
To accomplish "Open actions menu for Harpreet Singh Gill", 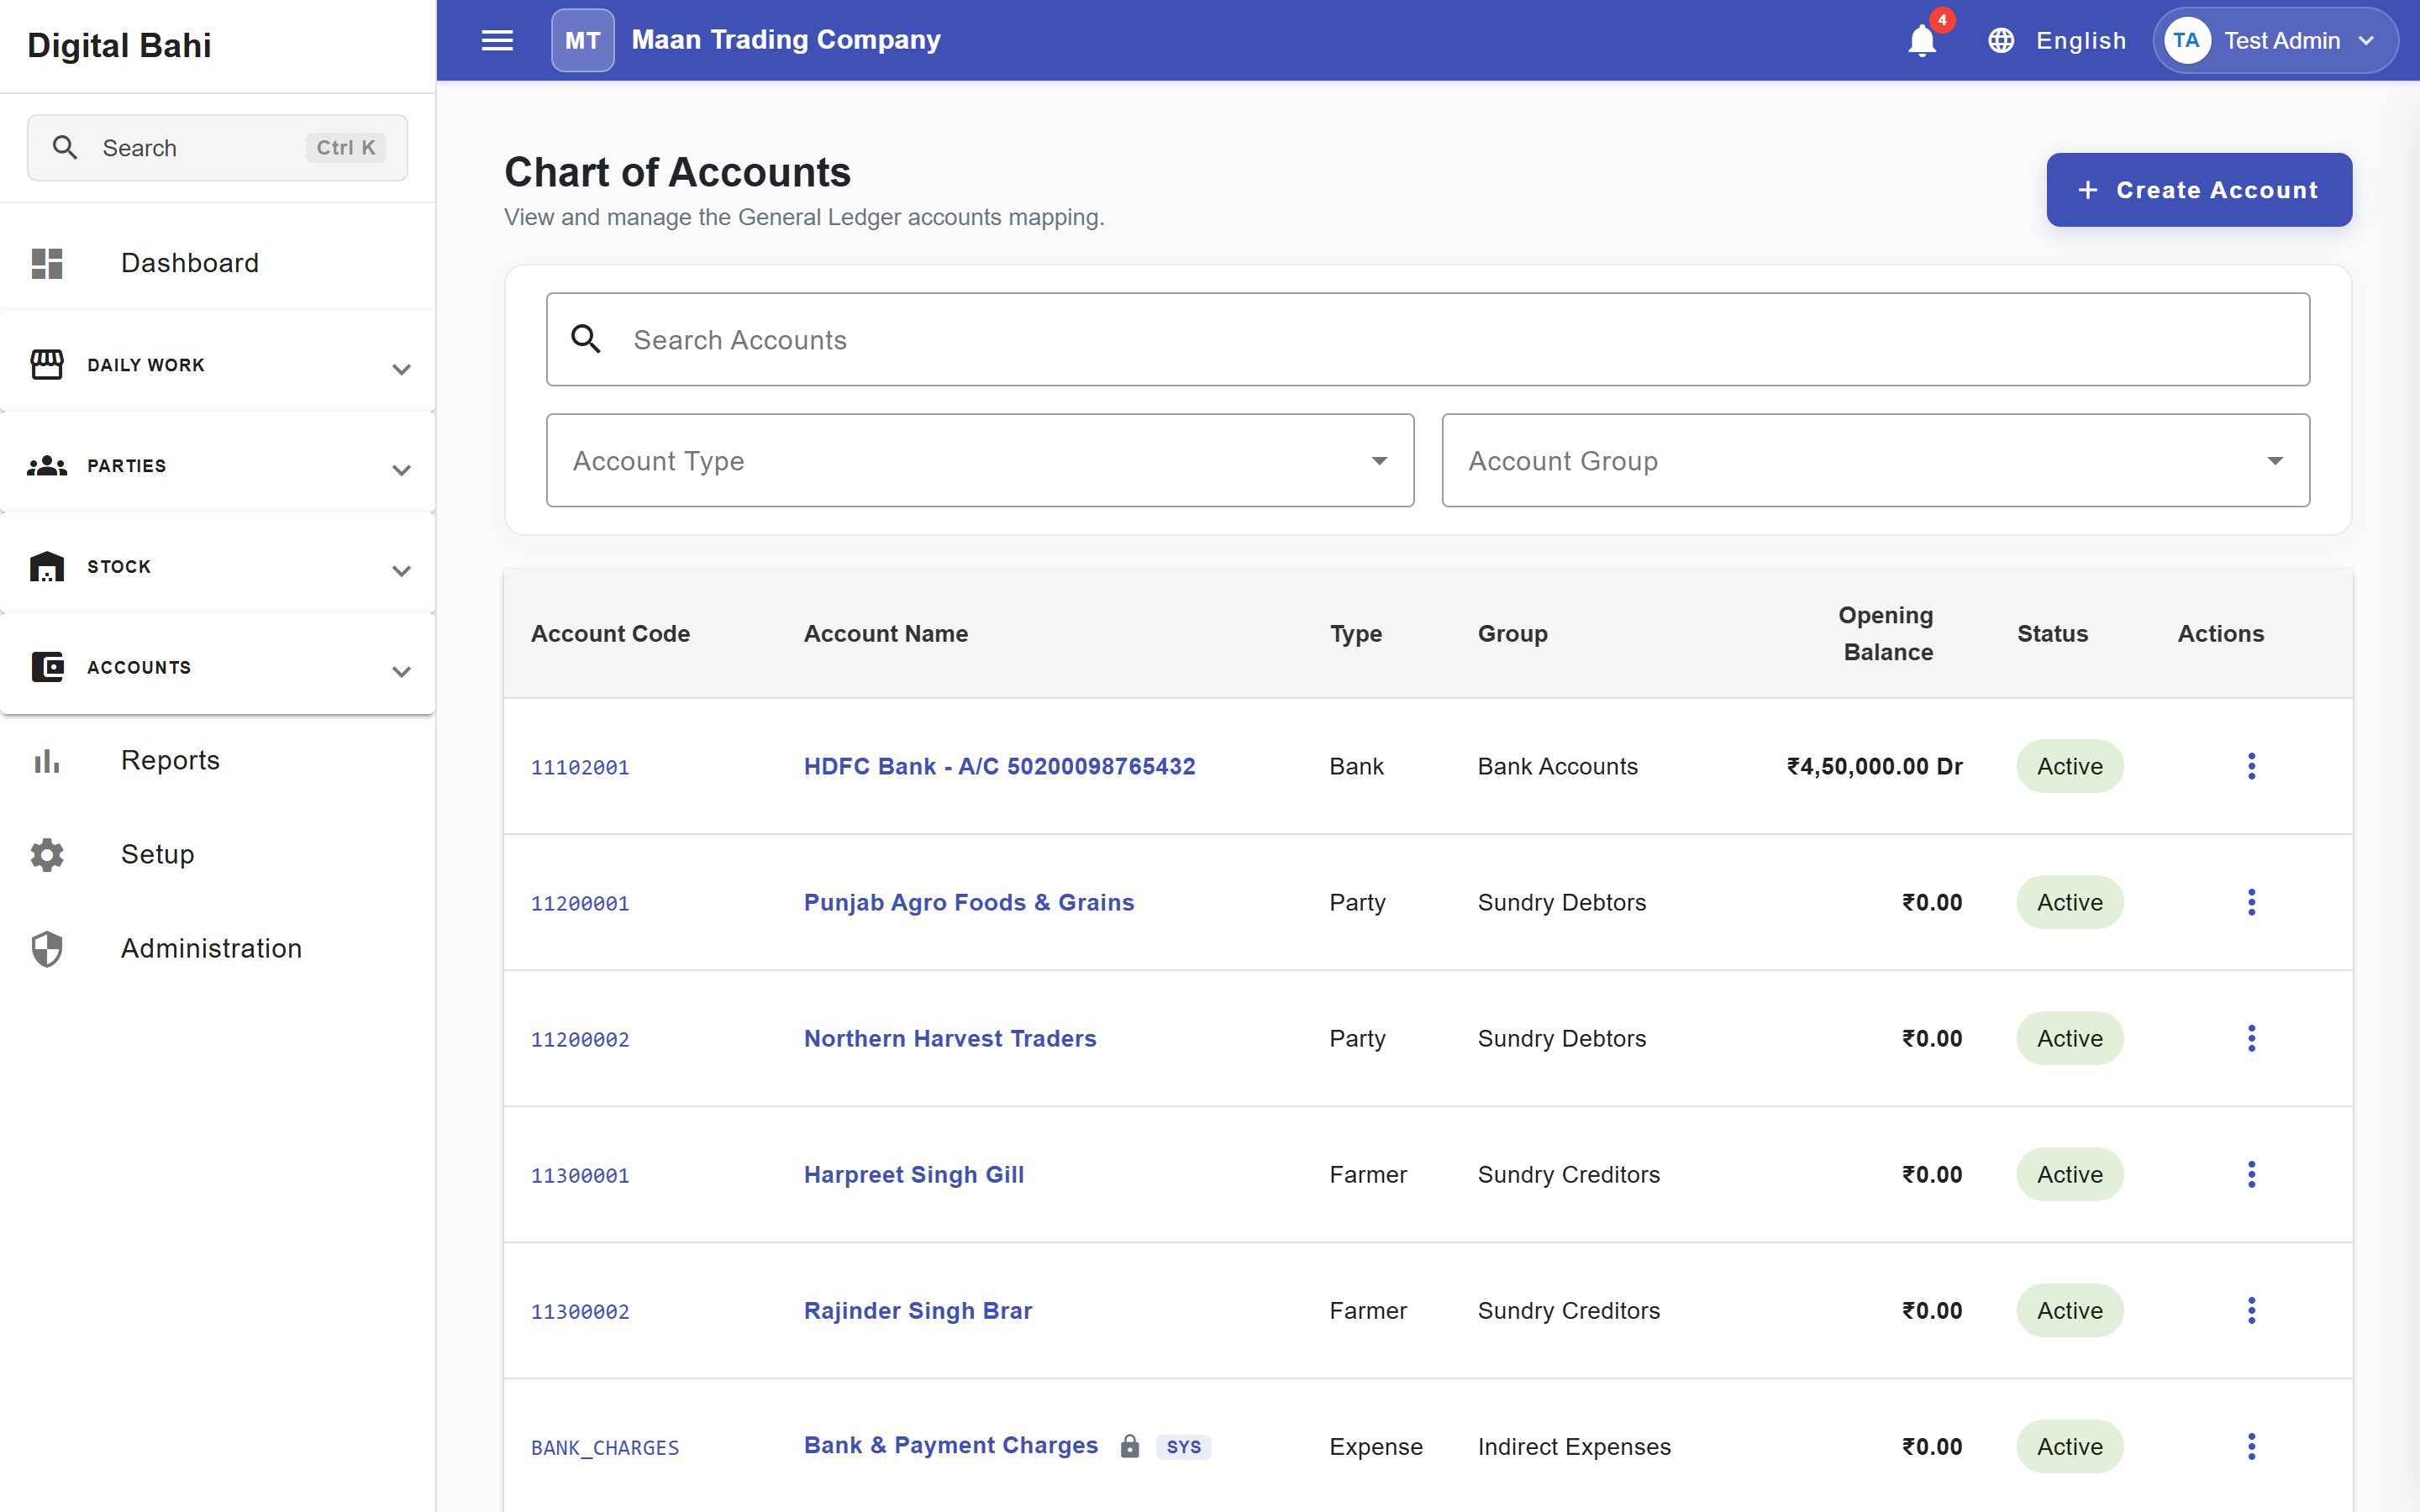I will (x=2251, y=1174).
